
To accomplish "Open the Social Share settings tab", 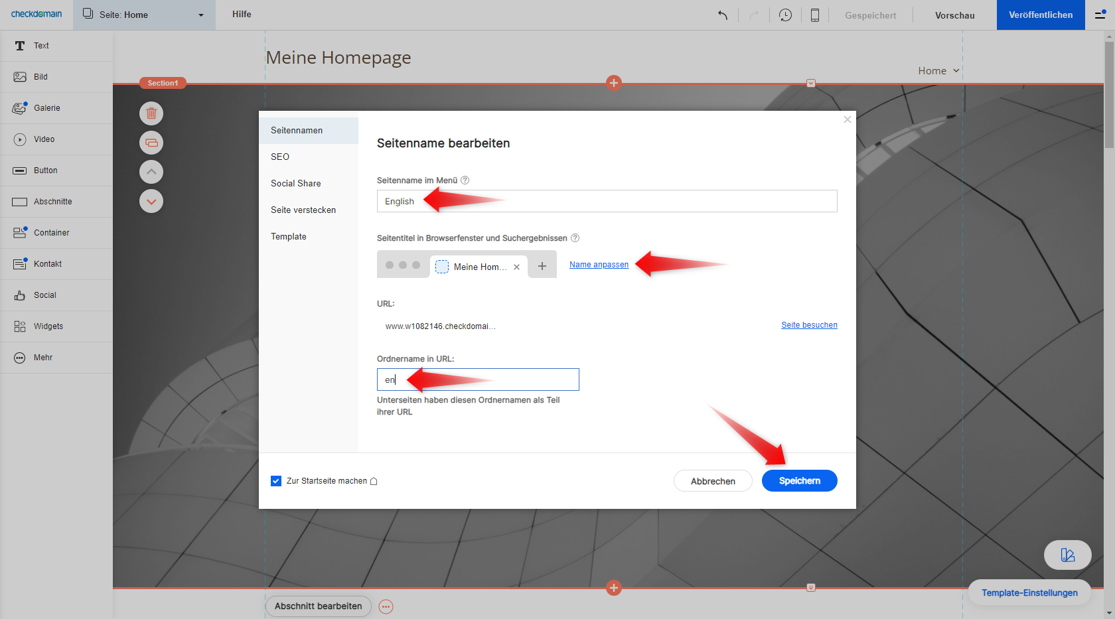I will (296, 184).
